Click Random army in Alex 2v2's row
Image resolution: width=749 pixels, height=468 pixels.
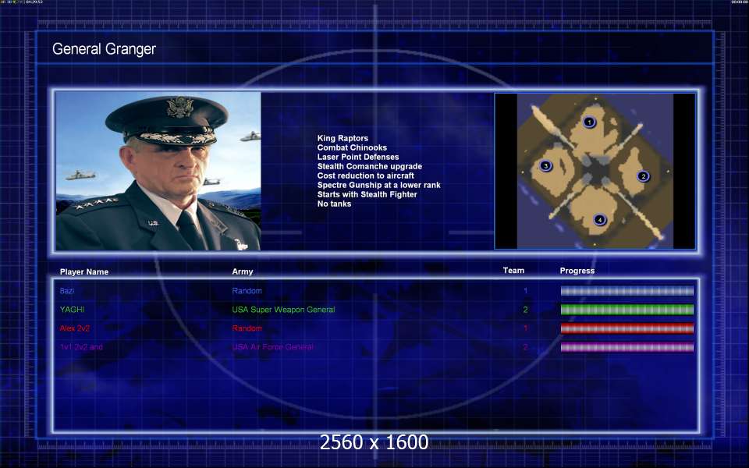247,328
